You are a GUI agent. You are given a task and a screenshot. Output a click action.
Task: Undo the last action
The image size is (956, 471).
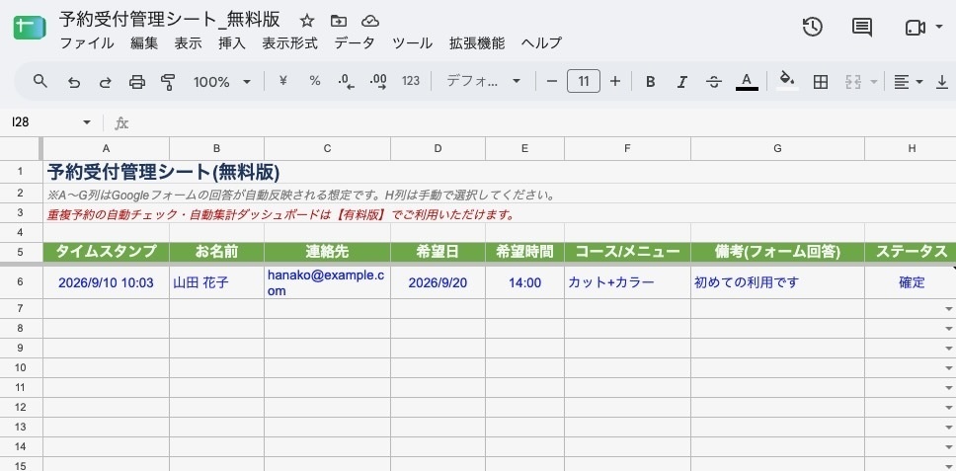pyautogui.click(x=74, y=82)
